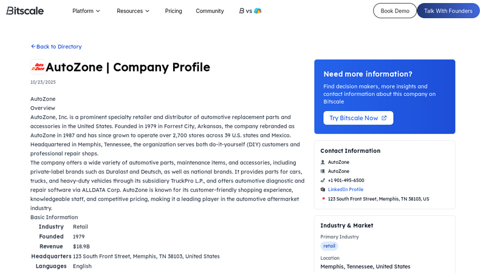Viewport: 486px width, 273px height.
Task: Expand the Resources dropdown menu
Action: [x=133, y=11]
